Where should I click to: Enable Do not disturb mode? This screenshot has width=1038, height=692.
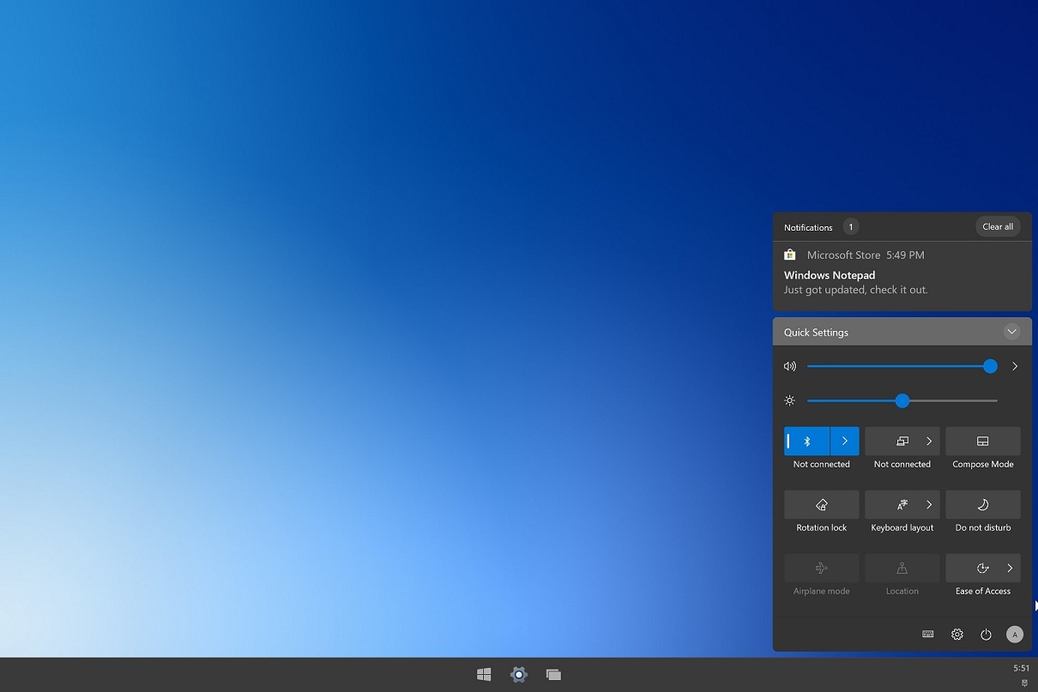(982, 504)
